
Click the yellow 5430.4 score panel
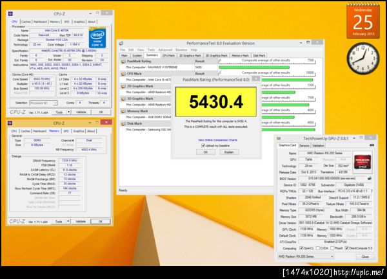point(216,102)
